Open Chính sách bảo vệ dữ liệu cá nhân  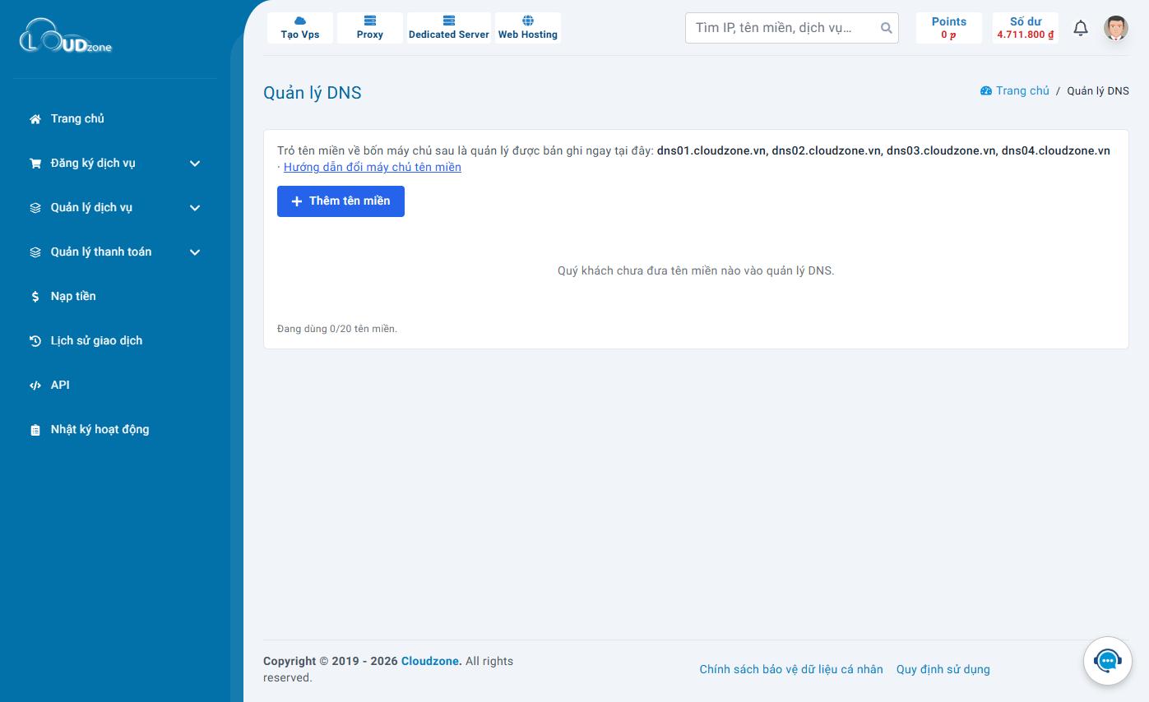point(791,669)
